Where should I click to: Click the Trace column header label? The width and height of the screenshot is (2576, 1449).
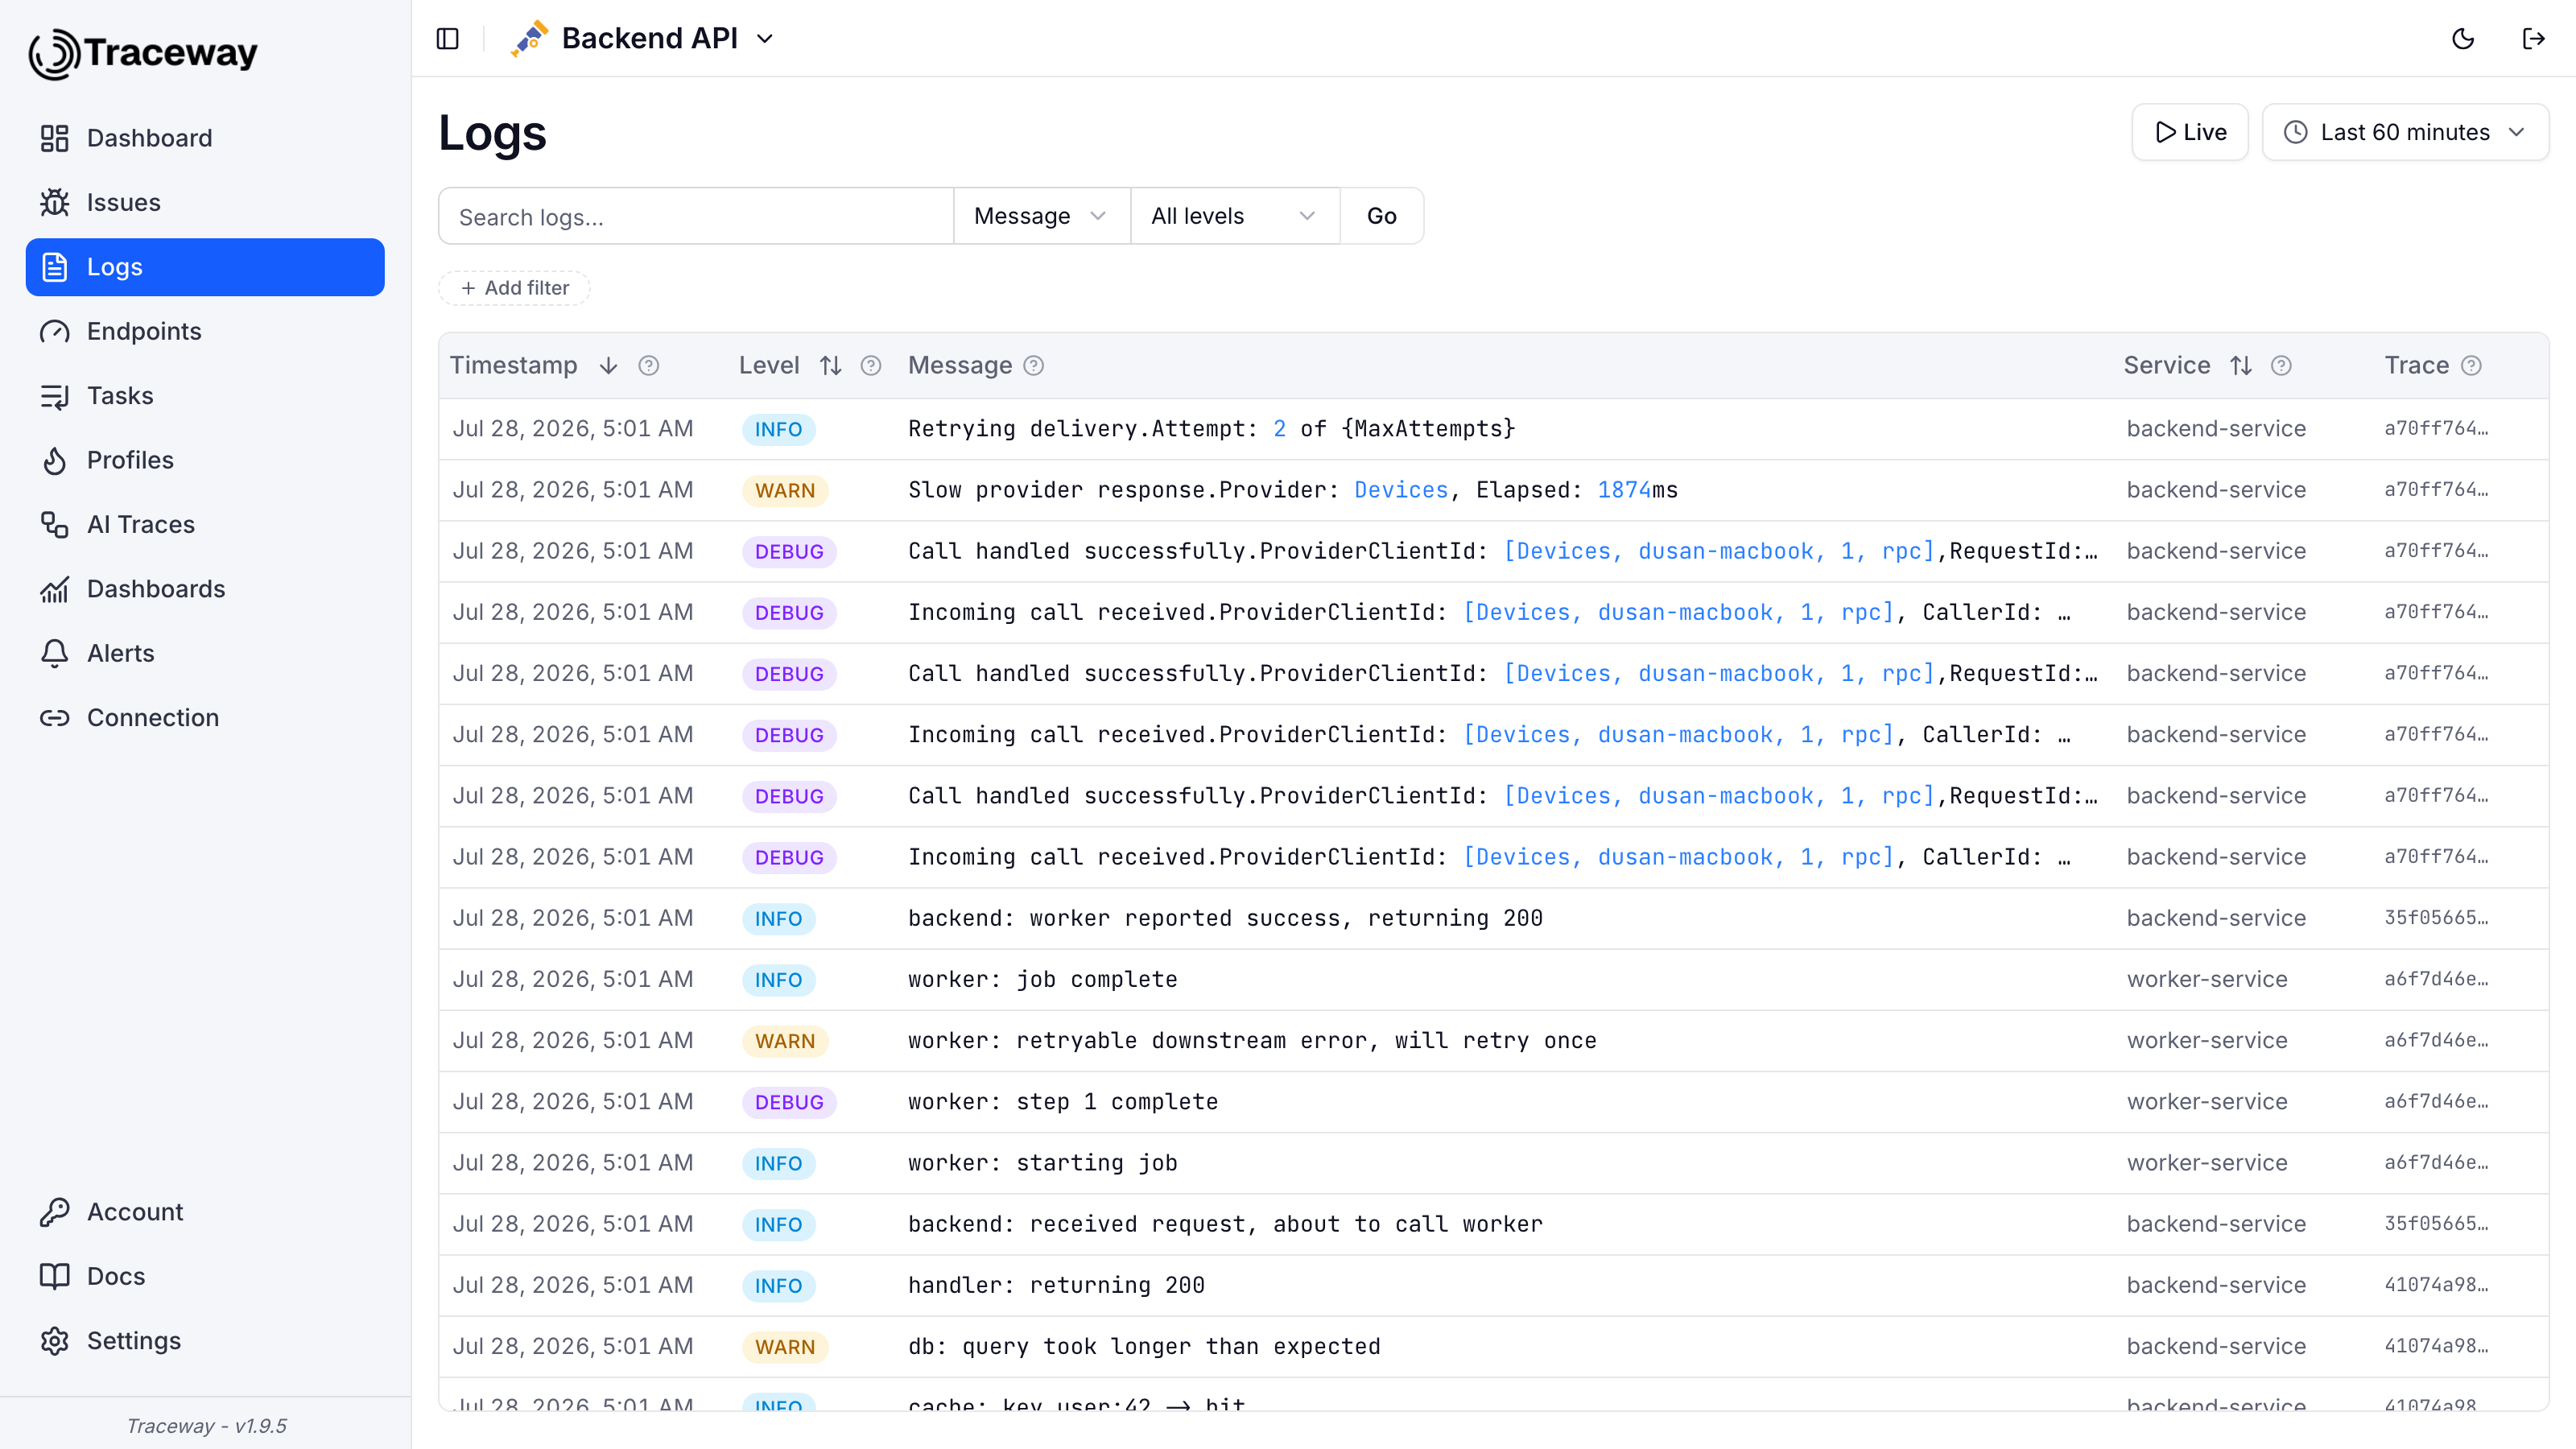2416,366
